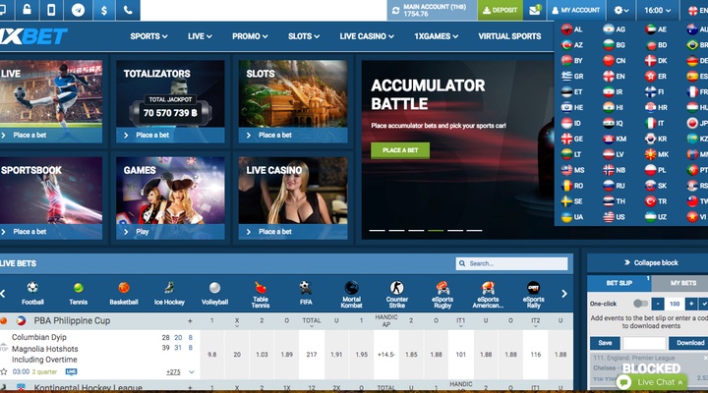Open the settings gear dropdown
The width and height of the screenshot is (708, 393).
(621, 10)
